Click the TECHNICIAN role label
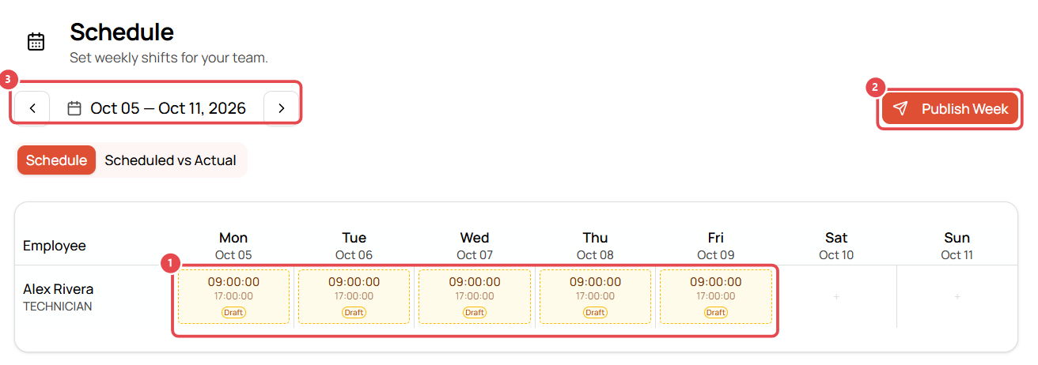Image resolution: width=1038 pixels, height=365 pixels. tap(58, 307)
